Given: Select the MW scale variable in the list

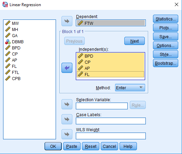Looking at the screenshot, I should point(12,24).
